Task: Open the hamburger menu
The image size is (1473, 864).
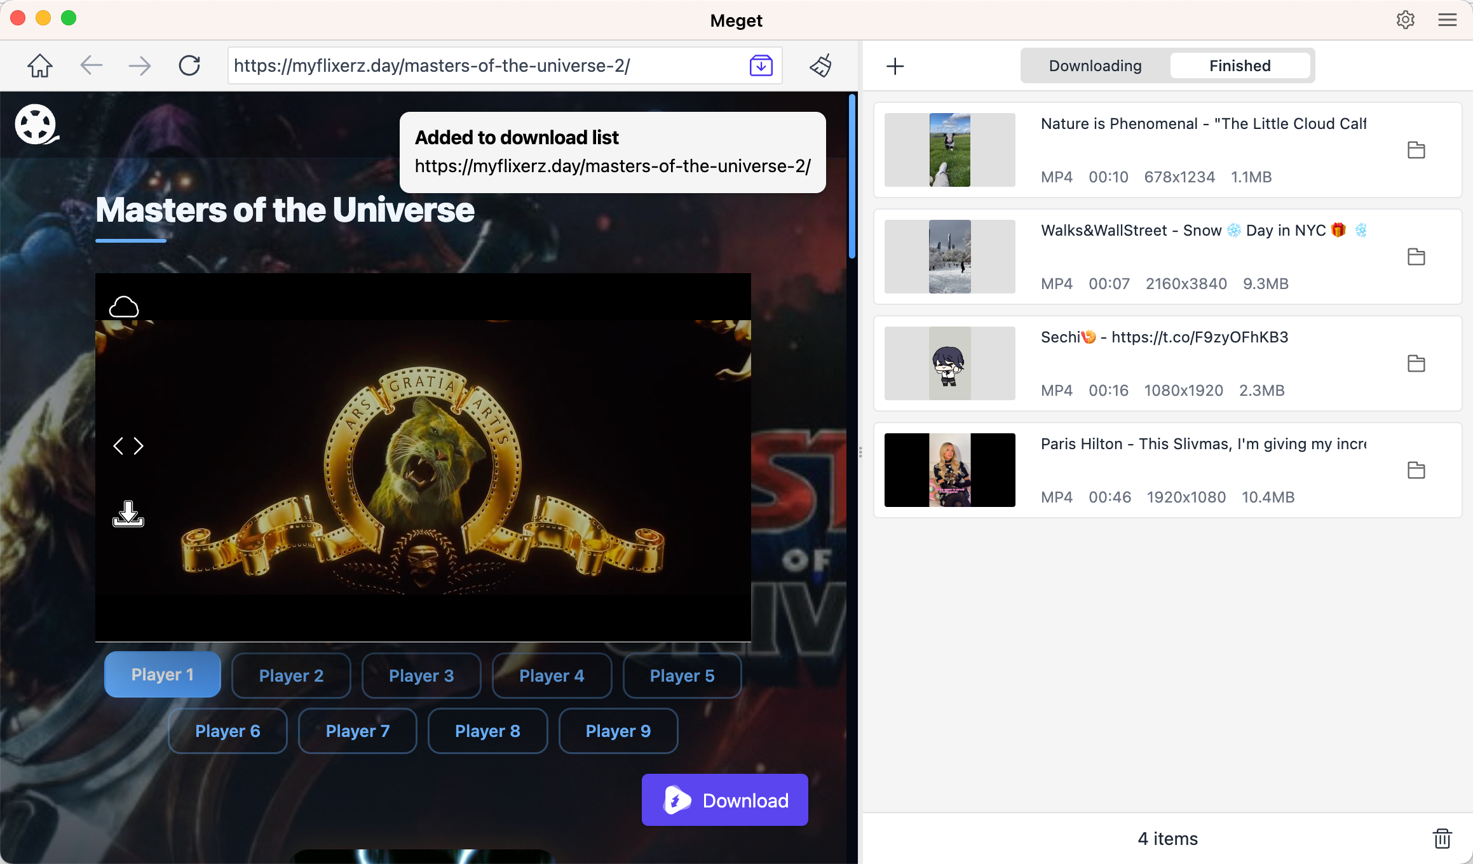Action: pos(1448,20)
